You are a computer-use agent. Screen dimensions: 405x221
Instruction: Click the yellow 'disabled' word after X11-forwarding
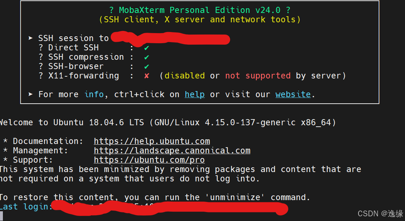click(185, 76)
